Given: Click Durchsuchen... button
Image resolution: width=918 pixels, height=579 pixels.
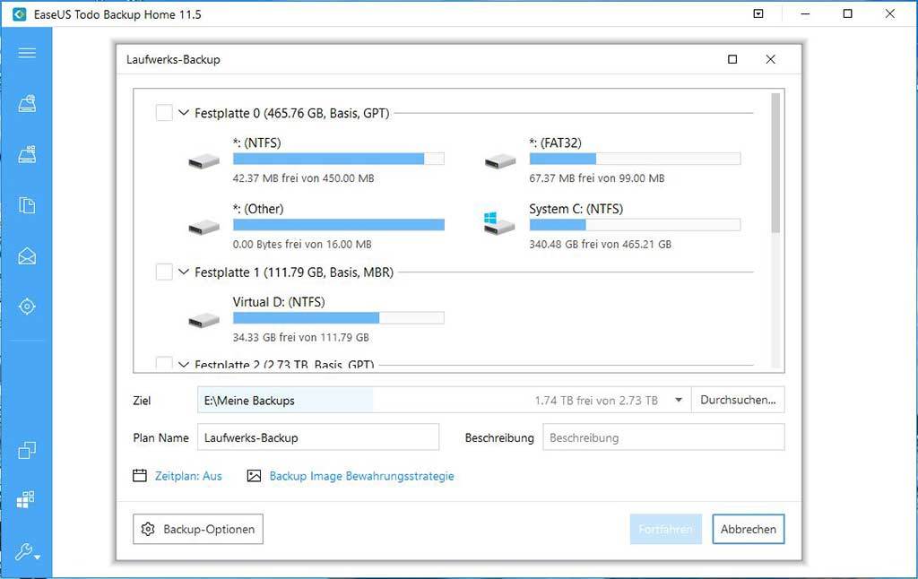Looking at the screenshot, I should pos(738,400).
